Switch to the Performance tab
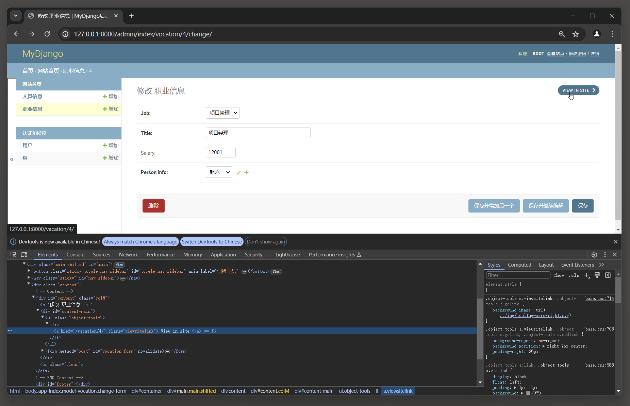The image size is (630, 406). [x=161, y=255]
